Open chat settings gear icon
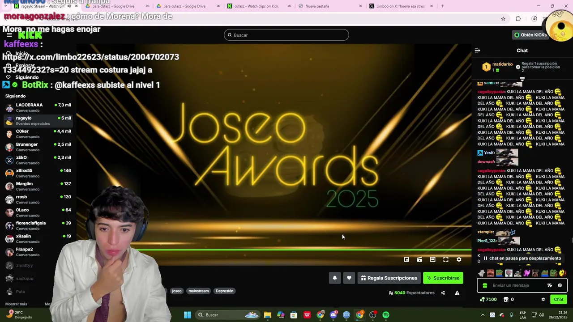 point(543,300)
